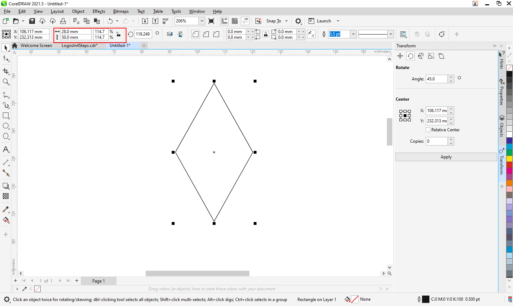Select the Zoom tool

[x=6, y=82]
